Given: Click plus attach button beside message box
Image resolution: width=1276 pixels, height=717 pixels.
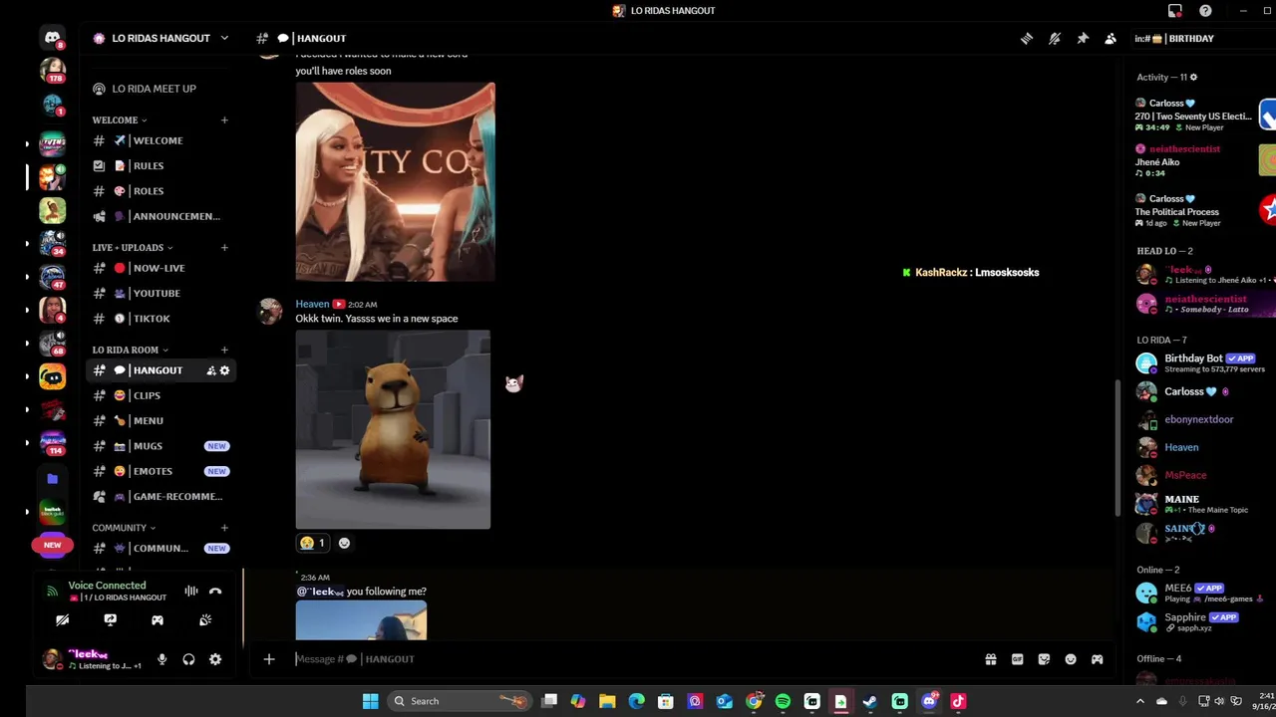Looking at the screenshot, I should pos(269,659).
